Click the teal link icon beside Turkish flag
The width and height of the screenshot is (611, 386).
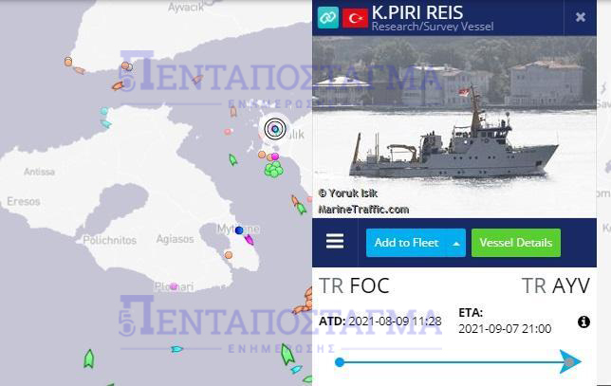click(x=327, y=17)
